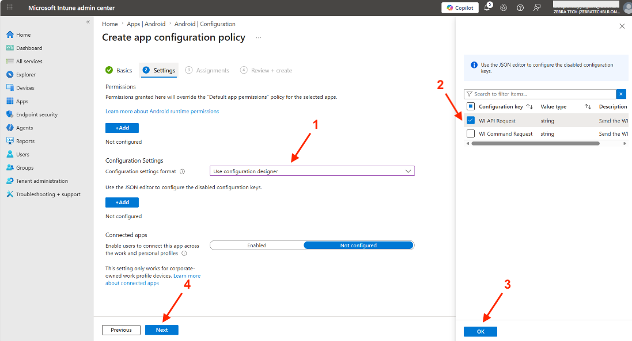This screenshot has width=632, height=341.
Task: Uncheck the WI API Request checkbox
Action: click(470, 120)
